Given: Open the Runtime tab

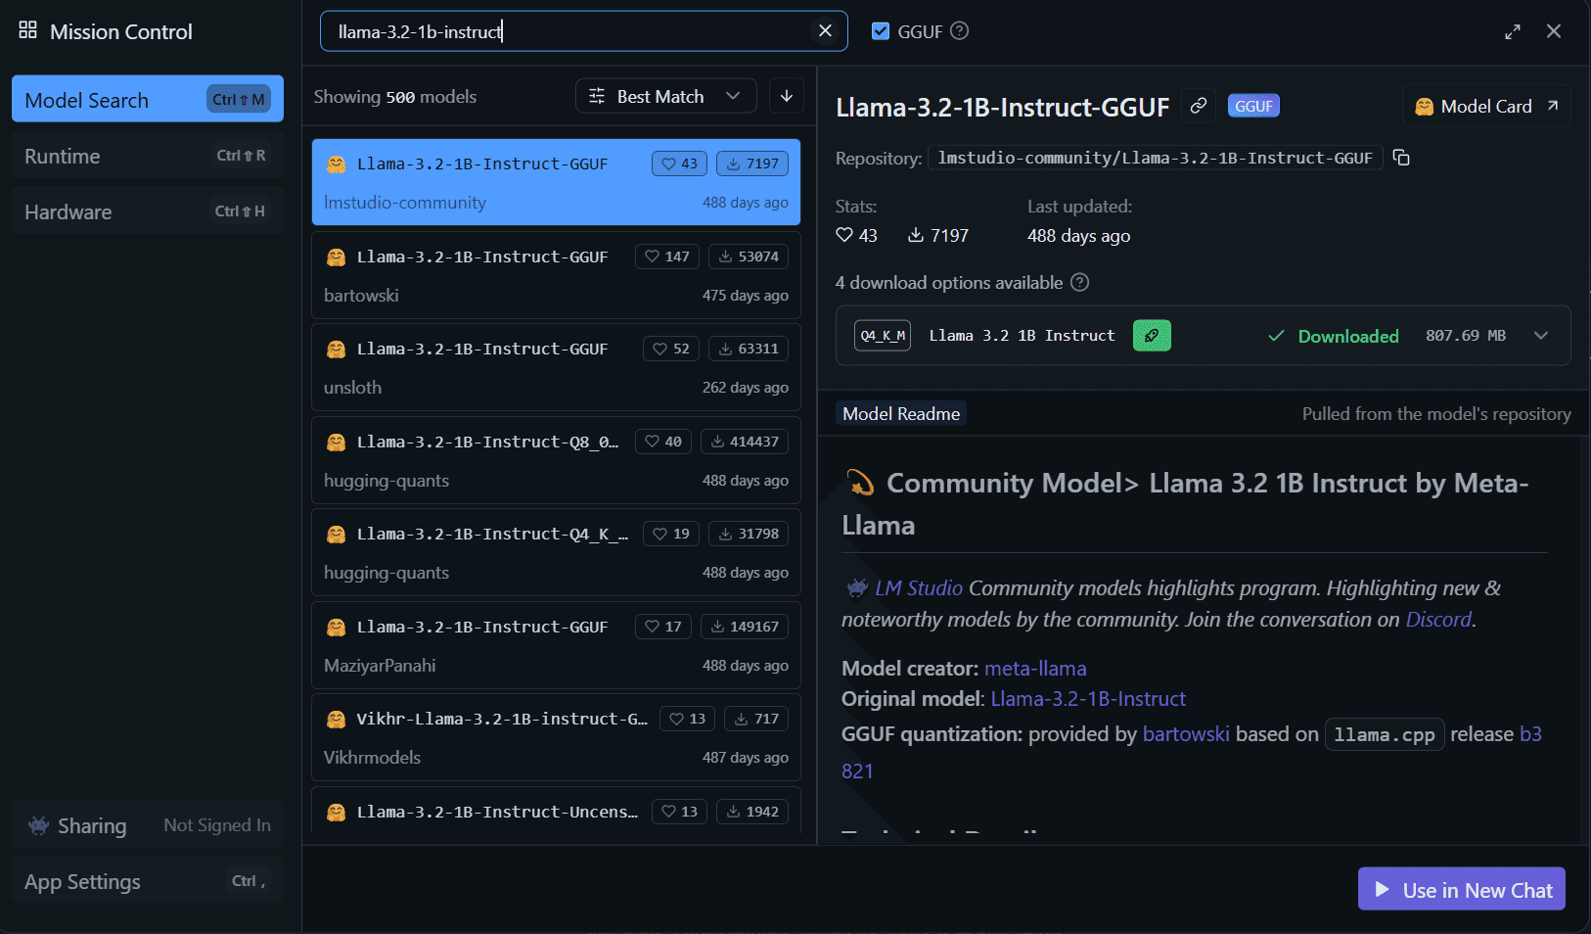Looking at the screenshot, I should (147, 157).
